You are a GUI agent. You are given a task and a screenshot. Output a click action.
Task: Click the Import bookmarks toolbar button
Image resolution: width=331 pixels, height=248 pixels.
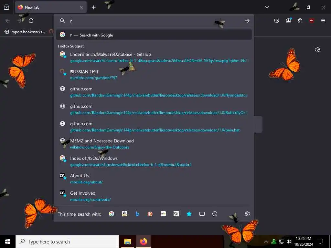[25, 32]
